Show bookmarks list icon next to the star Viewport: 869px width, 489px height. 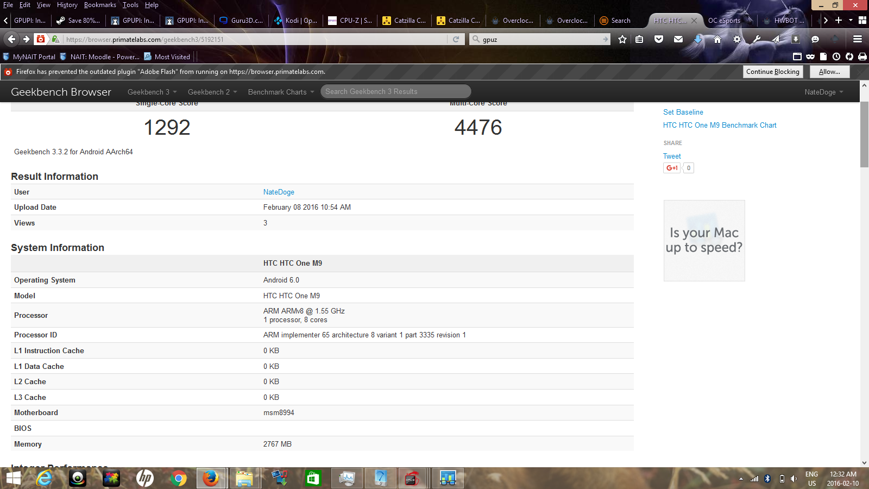(x=639, y=39)
